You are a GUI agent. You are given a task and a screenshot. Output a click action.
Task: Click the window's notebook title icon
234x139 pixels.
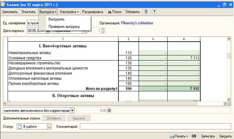[x=3, y=4]
